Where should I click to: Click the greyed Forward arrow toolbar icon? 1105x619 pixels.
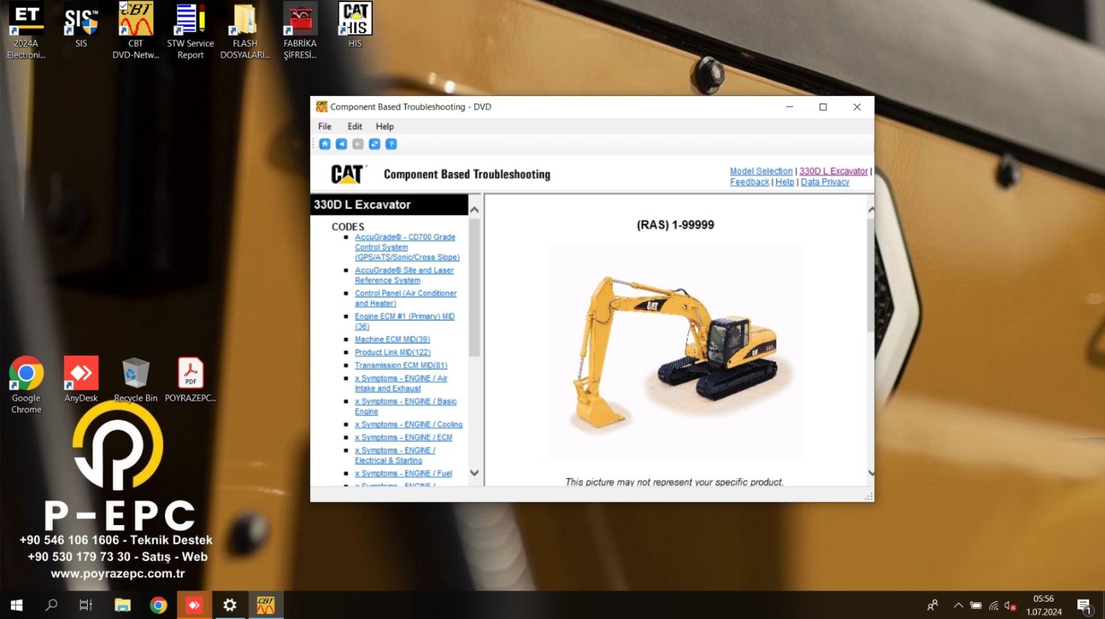pos(358,144)
